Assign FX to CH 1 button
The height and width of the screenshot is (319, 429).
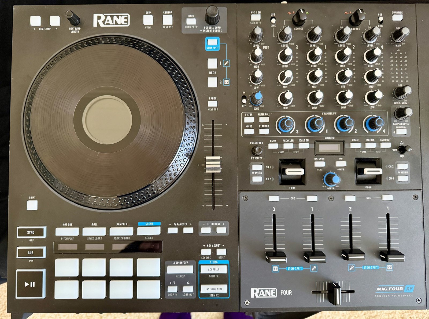click(x=257, y=167)
